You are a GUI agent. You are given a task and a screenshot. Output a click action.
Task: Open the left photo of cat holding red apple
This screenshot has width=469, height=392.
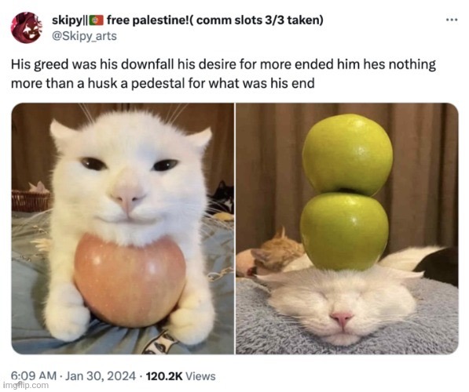(x=123, y=228)
